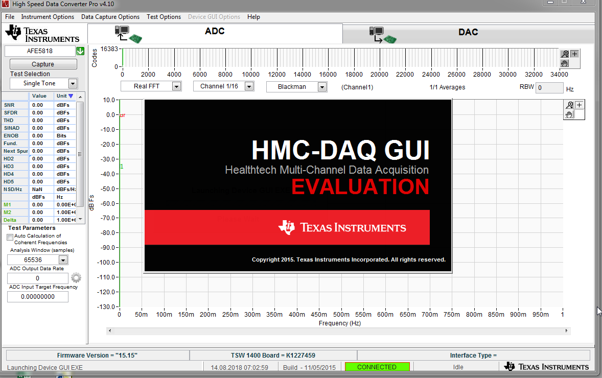602x378 pixels.
Task: Open the Instrument Options menu
Action: (x=48, y=17)
